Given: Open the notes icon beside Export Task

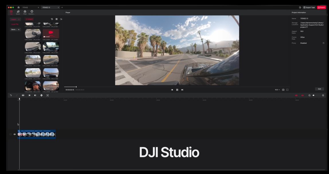Looking at the screenshot, I should coord(300,7).
